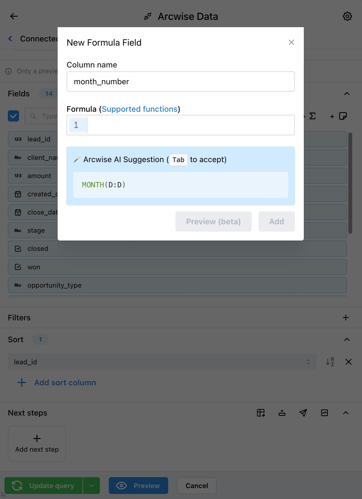
Task: Add a new filter with plus icon
Action: tap(346, 318)
